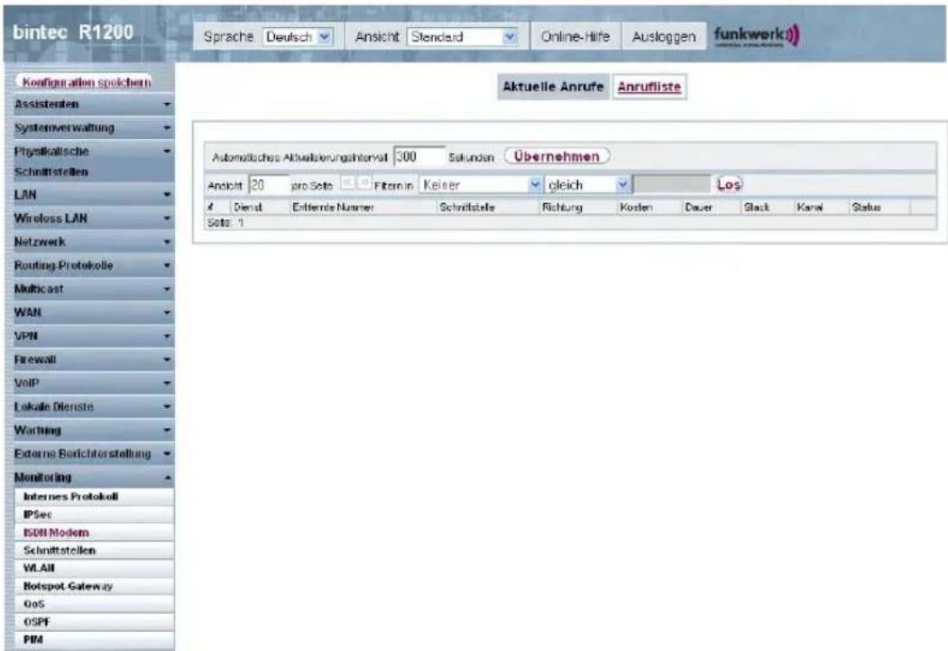Sort by Kosten column header
948x651 pixels.
pos(636,208)
